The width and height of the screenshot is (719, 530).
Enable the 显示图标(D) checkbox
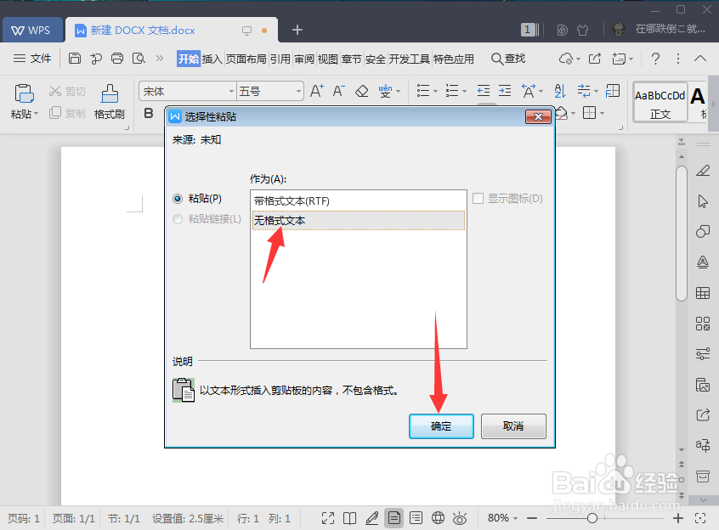478,198
